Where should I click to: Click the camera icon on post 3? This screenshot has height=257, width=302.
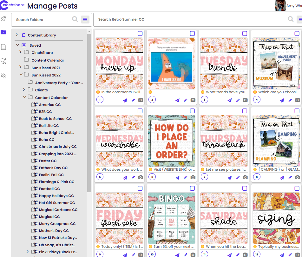tap(245, 100)
